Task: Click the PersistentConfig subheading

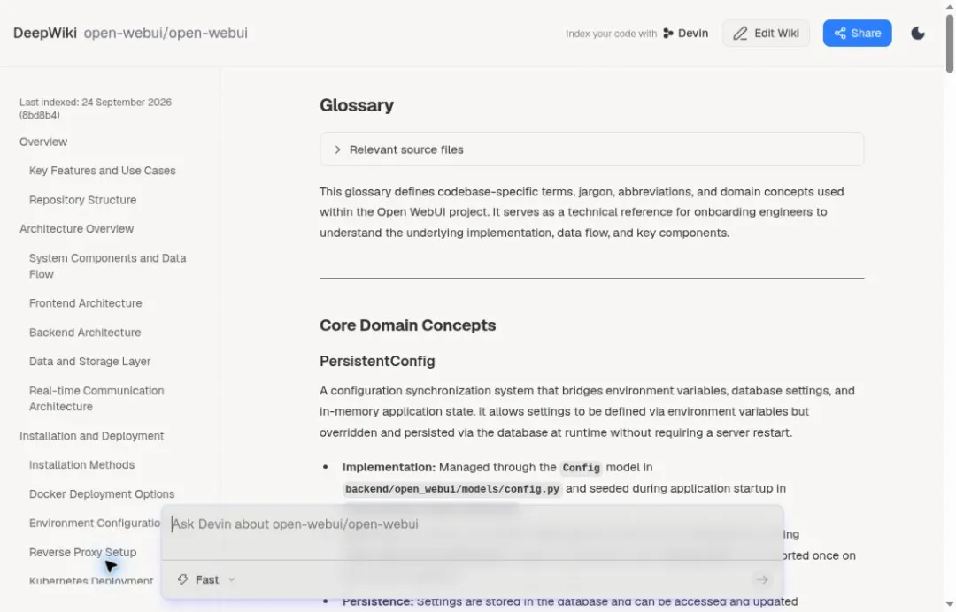Action: [x=377, y=361]
